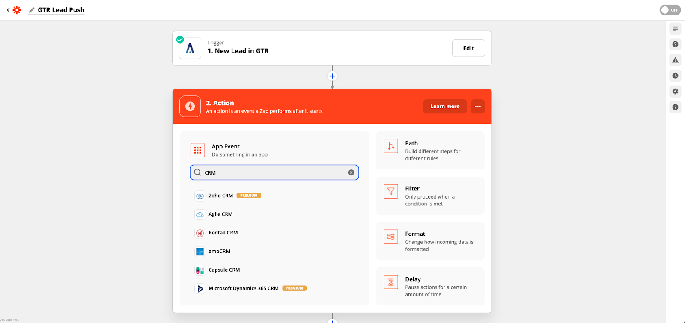
Task: Add a step with the plus button
Action: point(332,76)
